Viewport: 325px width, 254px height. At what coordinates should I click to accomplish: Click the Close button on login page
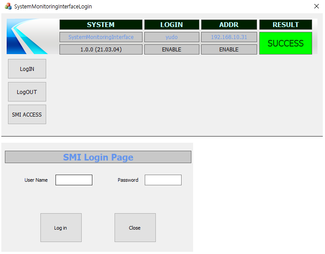pyautogui.click(x=135, y=227)
